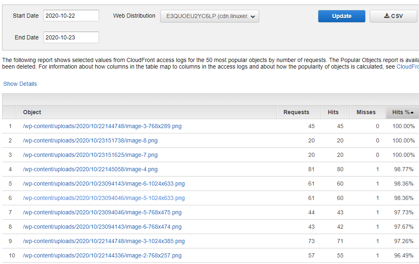The height and width of the screenshot is (264, 419).
Task: Expand the Show Details link
Action: (x=20, y=84)
